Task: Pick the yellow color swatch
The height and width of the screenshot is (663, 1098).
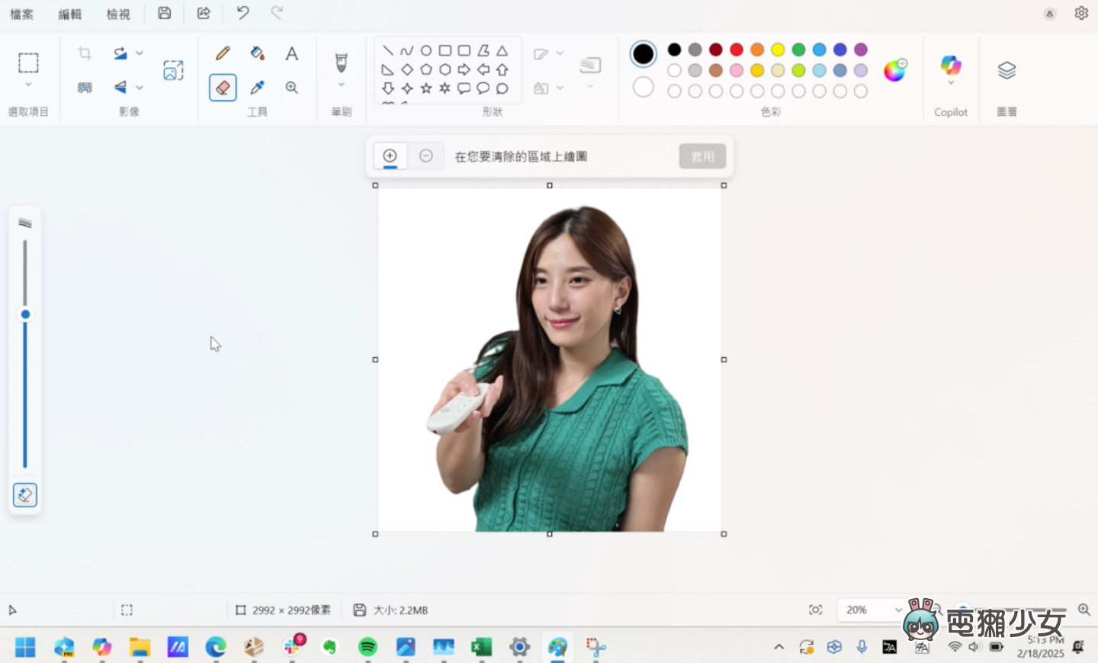Action: click(x=778, y=50)
